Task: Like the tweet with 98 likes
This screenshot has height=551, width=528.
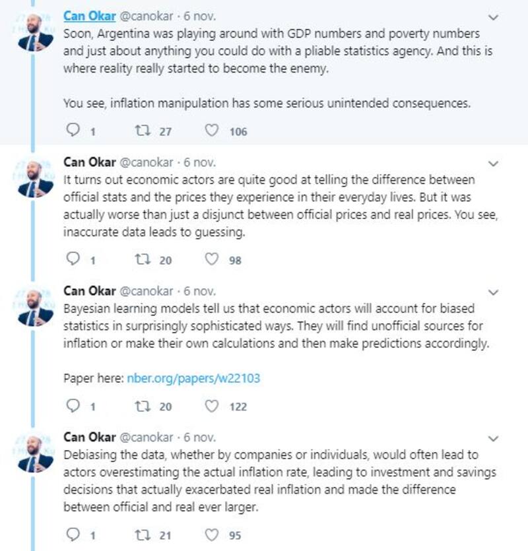Action: (x=212, y=260)
